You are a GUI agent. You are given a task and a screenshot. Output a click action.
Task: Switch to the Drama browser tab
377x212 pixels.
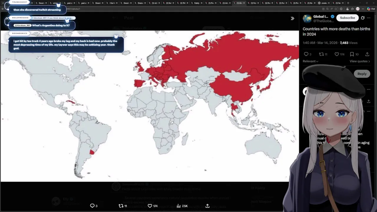(140, 3)
